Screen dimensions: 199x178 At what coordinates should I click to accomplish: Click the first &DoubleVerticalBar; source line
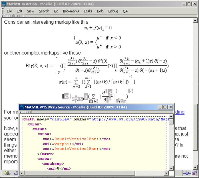pyautogui.click(x=77, y=139)
